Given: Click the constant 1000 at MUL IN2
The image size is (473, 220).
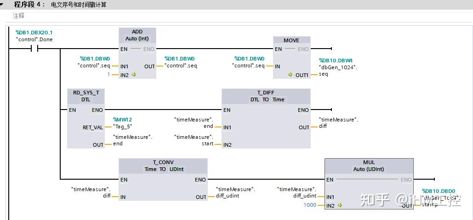Looking at the screenshot, I should pyautogui.click(x=310, y=205).
